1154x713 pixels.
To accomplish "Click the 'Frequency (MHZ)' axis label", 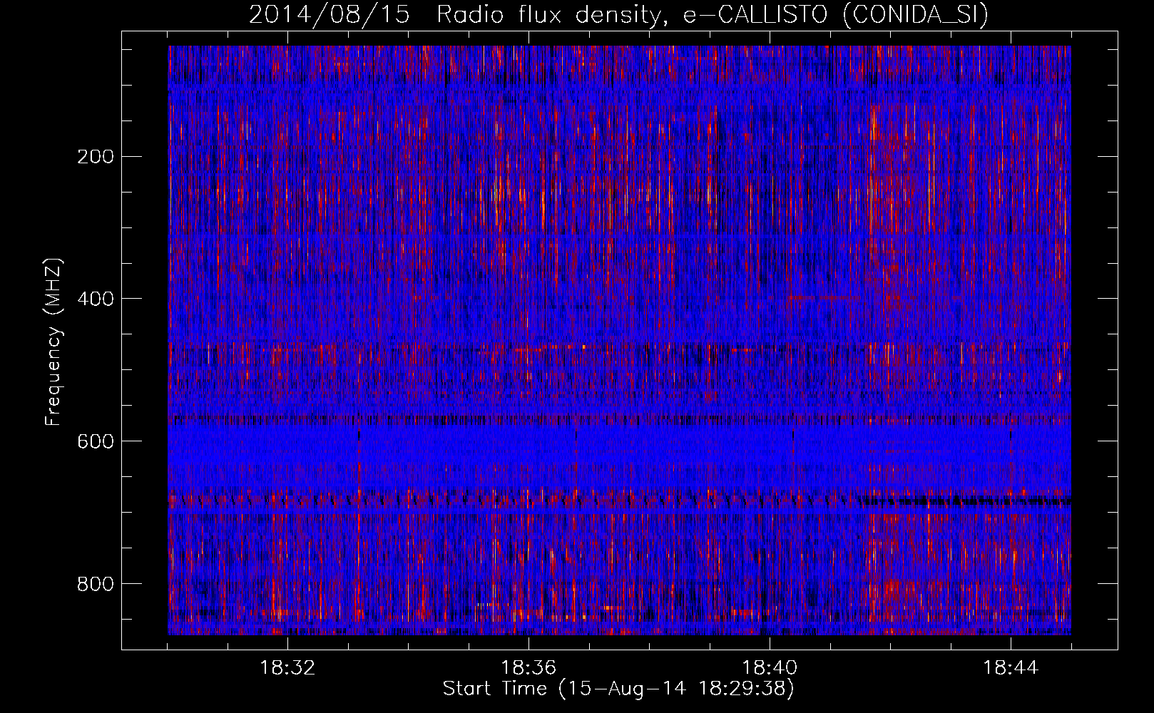I will click(x=53, y=342).
